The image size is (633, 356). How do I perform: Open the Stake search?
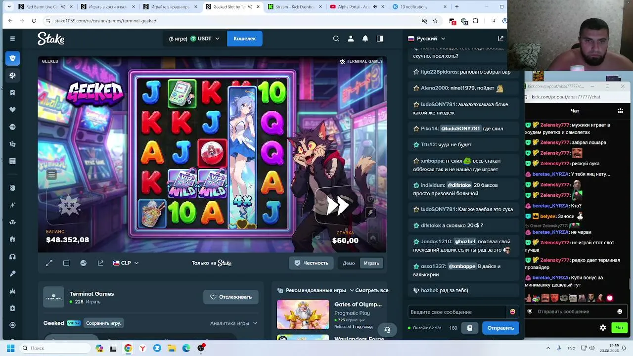(336, 39)
